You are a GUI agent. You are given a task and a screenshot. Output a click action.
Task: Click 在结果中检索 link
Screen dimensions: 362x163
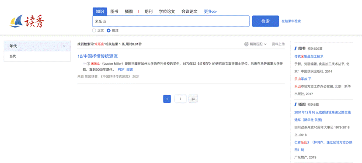point(291,21)
